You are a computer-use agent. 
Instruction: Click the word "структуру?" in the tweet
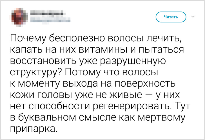pyautogui.click(x=36, y=73)
